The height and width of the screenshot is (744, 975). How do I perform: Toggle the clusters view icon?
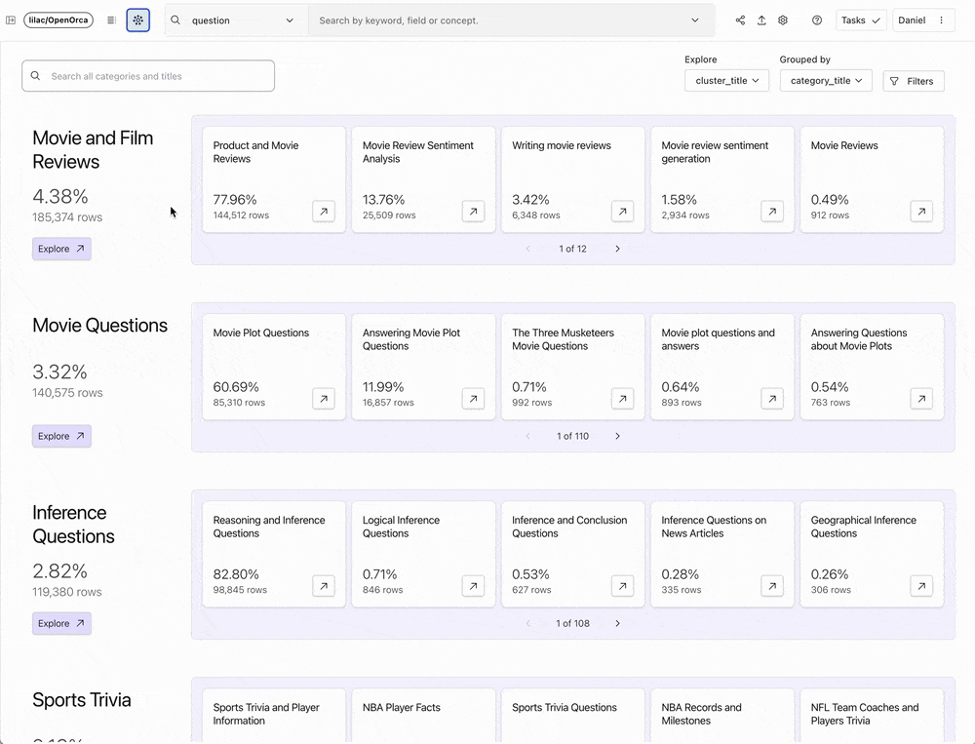click(x=137, y=20)
